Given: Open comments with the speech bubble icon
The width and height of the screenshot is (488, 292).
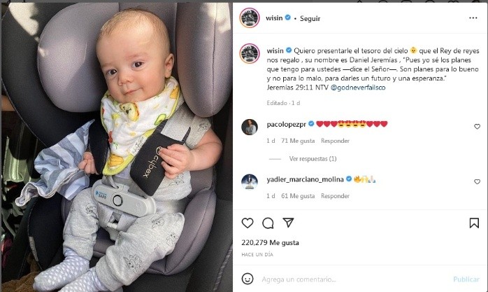Looking at the screenshot, I should 268,223.
